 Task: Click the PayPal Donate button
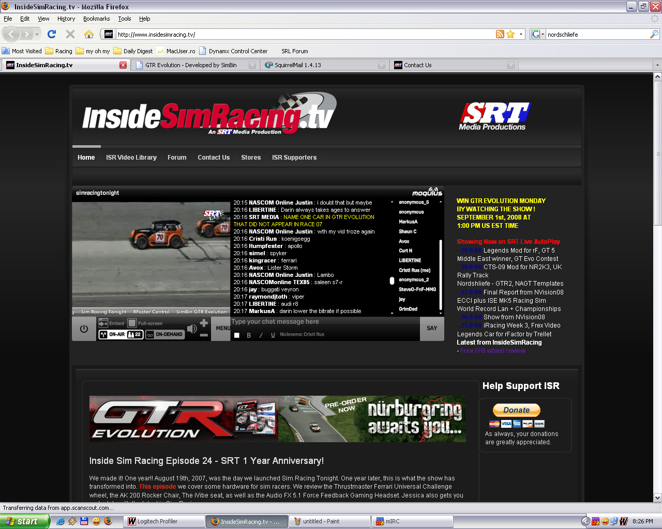coord(517,410)
